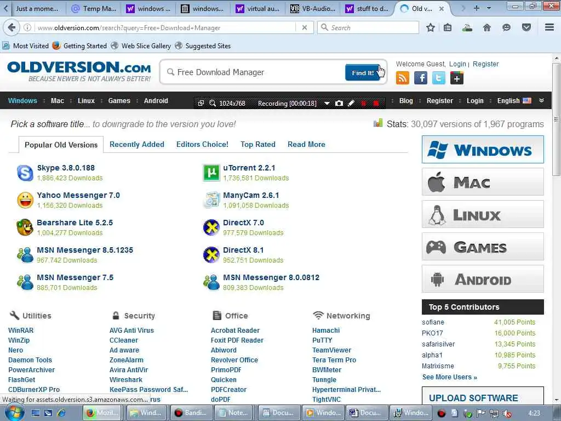
Task: Open the TeamViewer networking link
Action: click(x=331, y=350)
